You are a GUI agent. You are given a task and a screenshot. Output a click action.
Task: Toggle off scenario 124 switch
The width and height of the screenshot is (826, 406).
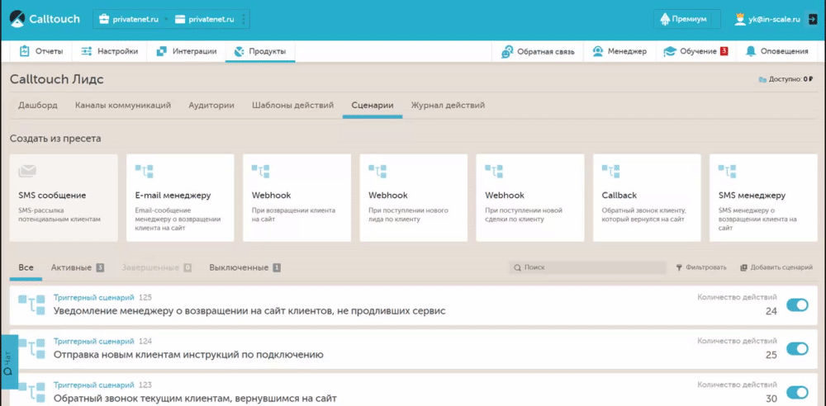coord(797,348)
